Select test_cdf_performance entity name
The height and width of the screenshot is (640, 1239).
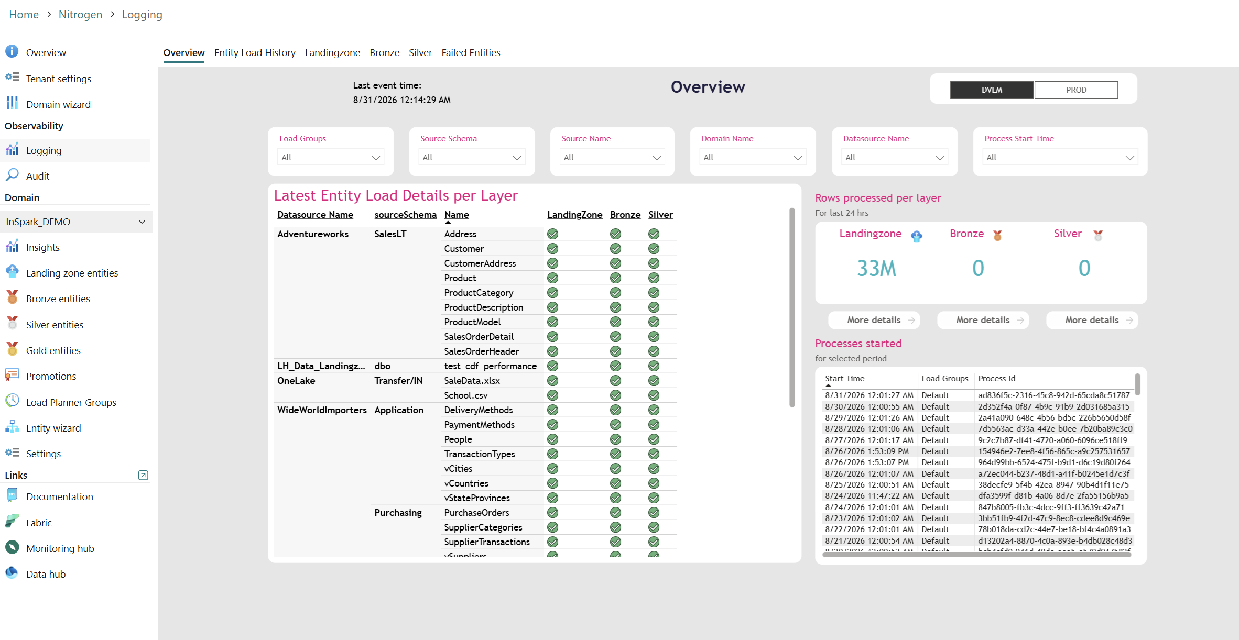(490, 366)
